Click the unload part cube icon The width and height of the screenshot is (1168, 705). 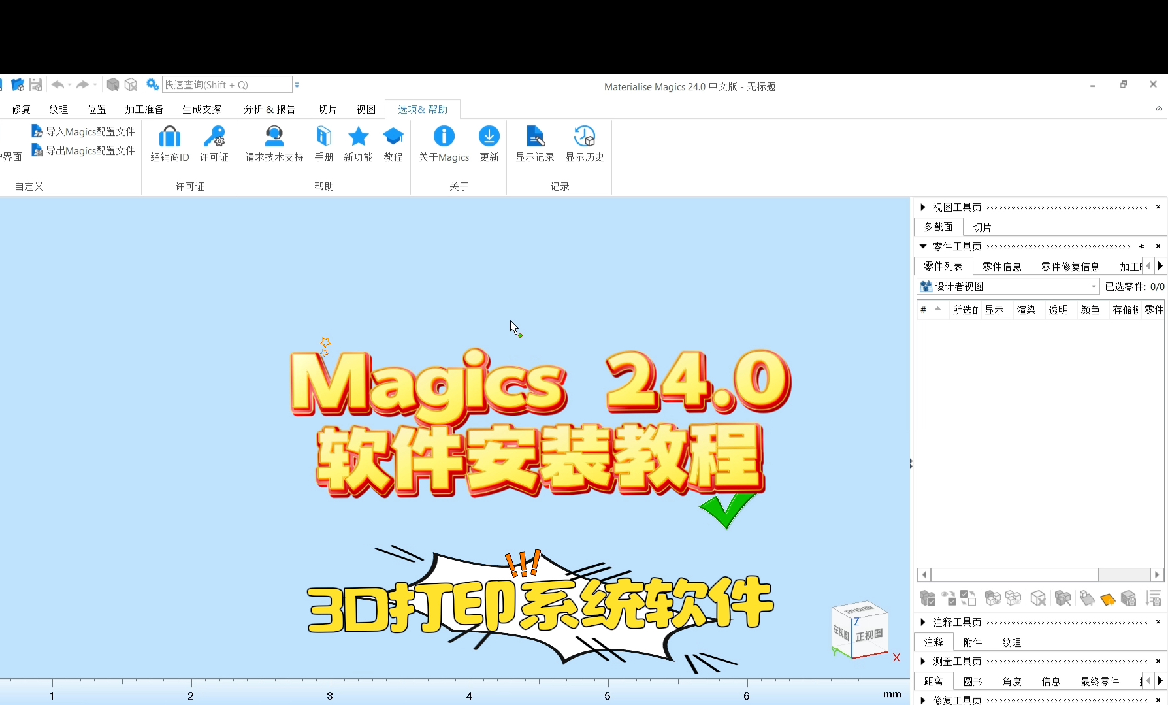[x=131, y=85]
